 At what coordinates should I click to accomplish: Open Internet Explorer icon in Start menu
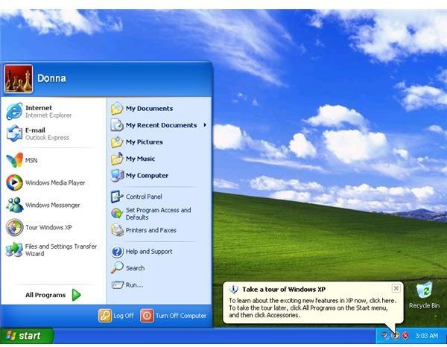pos(14,112)
